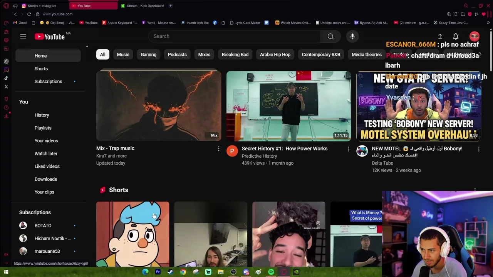
Task: Launch Premiere Pro from the taskbar
Action: (x=158, y=272)
